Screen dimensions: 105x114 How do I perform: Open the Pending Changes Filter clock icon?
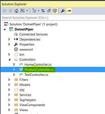click(34, 11)
